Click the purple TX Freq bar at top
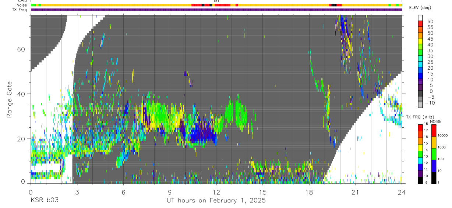 pyautogui.click(x=216, y=10)
